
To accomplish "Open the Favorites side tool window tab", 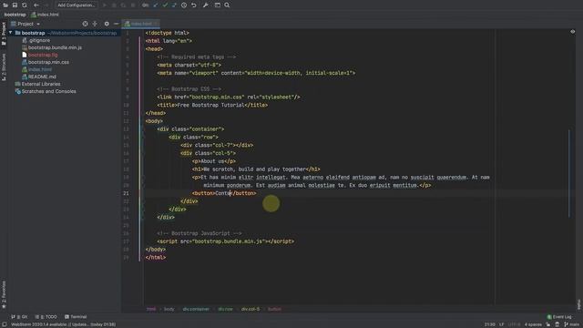I will point(4,294).
